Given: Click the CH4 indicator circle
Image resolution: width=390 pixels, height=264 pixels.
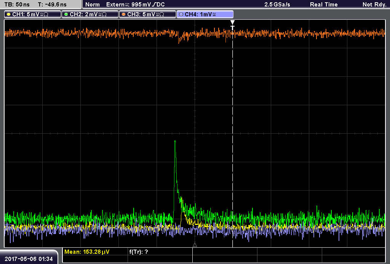Looking at the screenshot, I should [x=181, y=14].
